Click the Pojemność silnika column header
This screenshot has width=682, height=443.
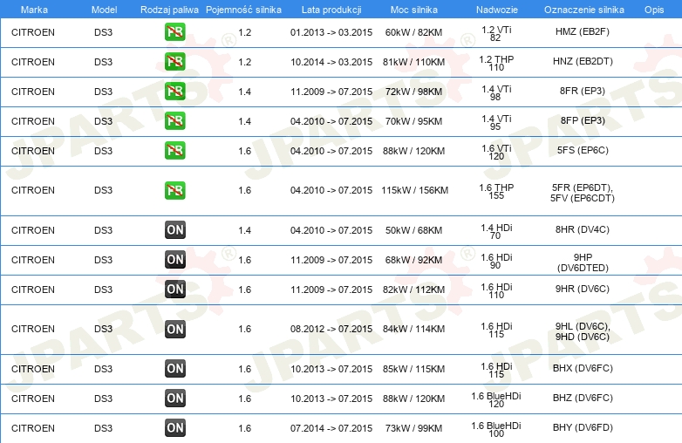(243, 10)
